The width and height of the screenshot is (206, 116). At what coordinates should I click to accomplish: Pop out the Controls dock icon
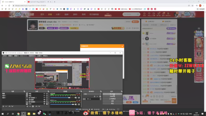point(122,92)
